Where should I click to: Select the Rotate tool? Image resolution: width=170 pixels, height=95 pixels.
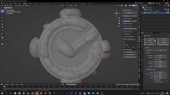point(2,21)
